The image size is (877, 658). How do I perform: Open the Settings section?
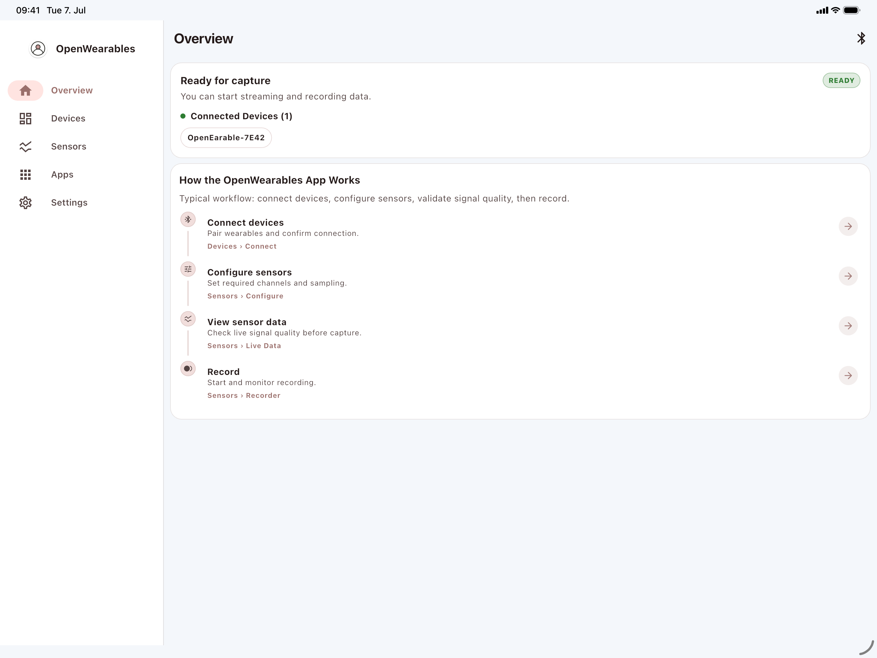click(69, 203)
